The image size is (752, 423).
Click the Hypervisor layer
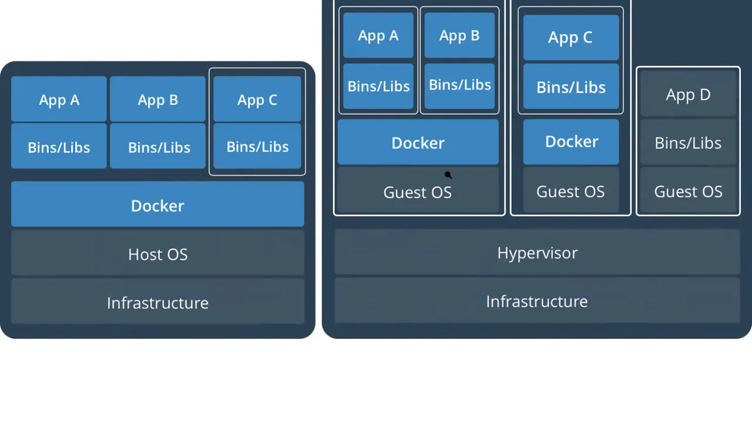537,252
